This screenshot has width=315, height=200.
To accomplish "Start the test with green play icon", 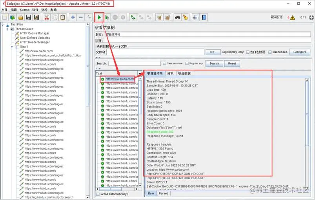I will (x=99, y=18).
